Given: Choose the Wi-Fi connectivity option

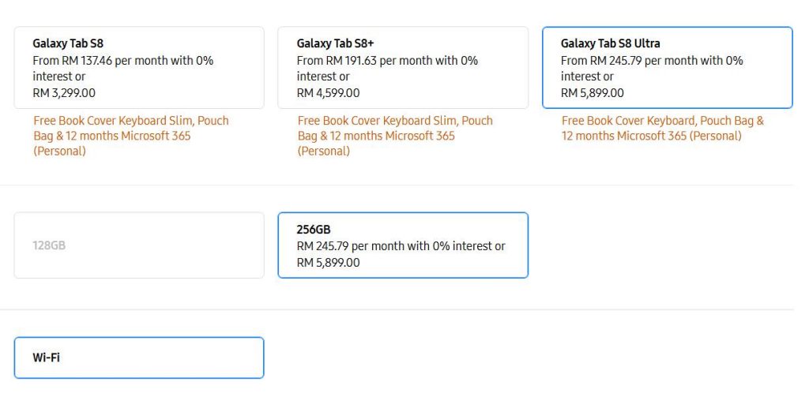Looking at the screenshot, I should pos(139,357).
